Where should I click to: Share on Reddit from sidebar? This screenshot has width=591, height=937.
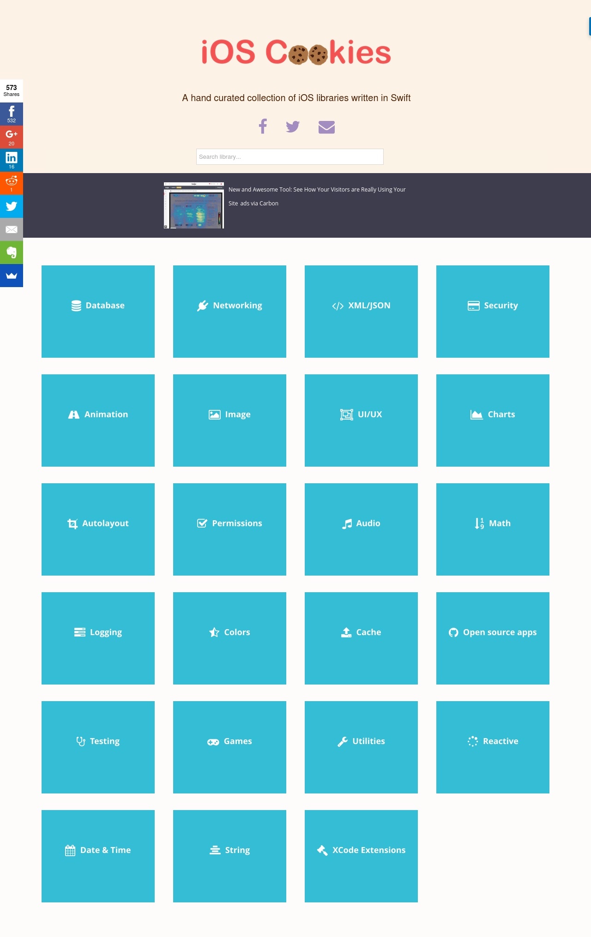(x=12, y=183)
